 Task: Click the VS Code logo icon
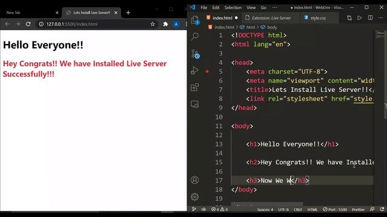pos(192,7)
